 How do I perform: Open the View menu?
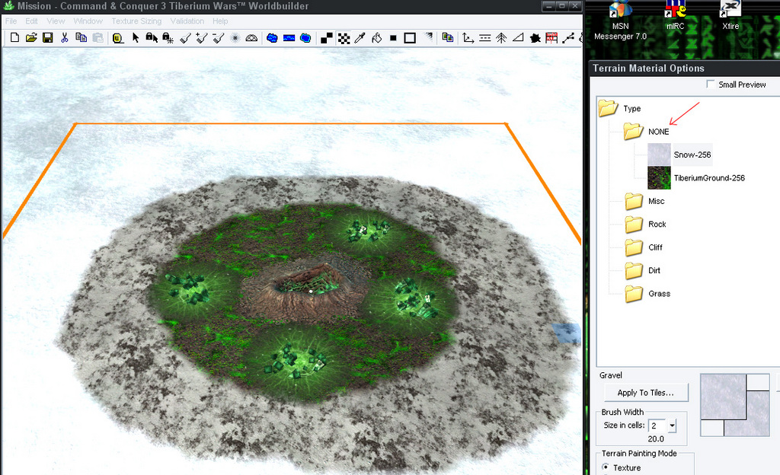click(56, 21)
